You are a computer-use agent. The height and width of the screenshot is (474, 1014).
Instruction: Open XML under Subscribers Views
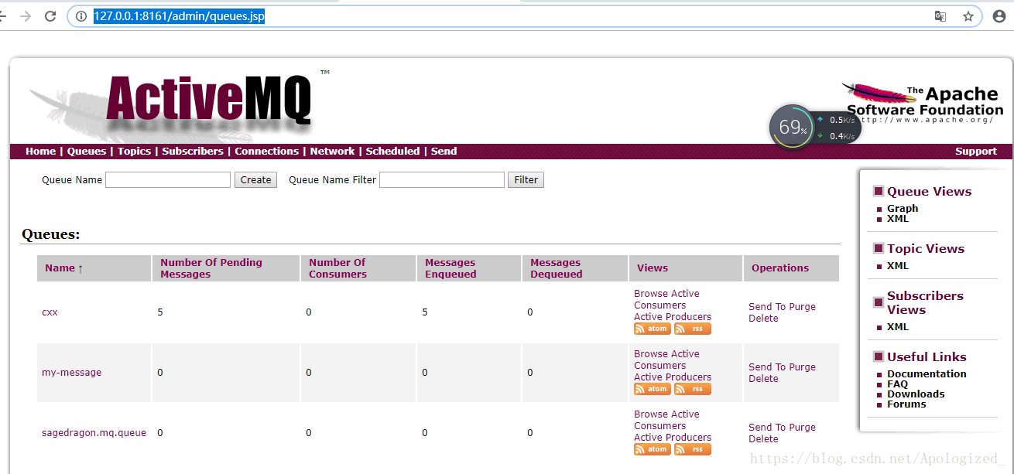click(898, 327)
